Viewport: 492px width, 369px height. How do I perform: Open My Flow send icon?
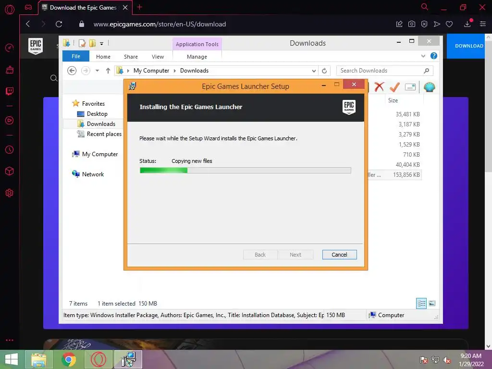tap(437, 24)
